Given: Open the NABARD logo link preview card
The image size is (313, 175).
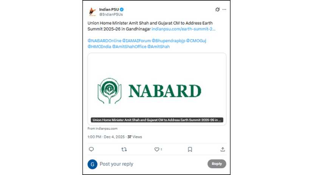Looking at the screenshot, I should click(157, 89).
